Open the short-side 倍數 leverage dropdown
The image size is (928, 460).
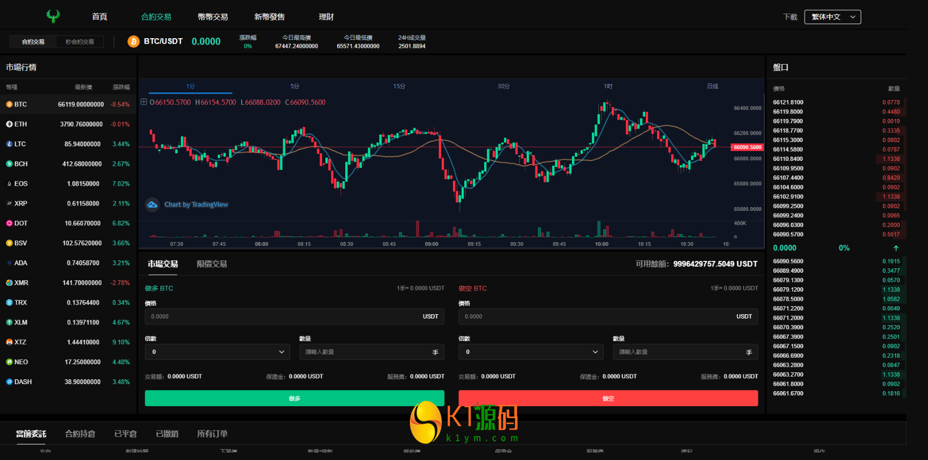pyautogui.click(x=531, y=352)
